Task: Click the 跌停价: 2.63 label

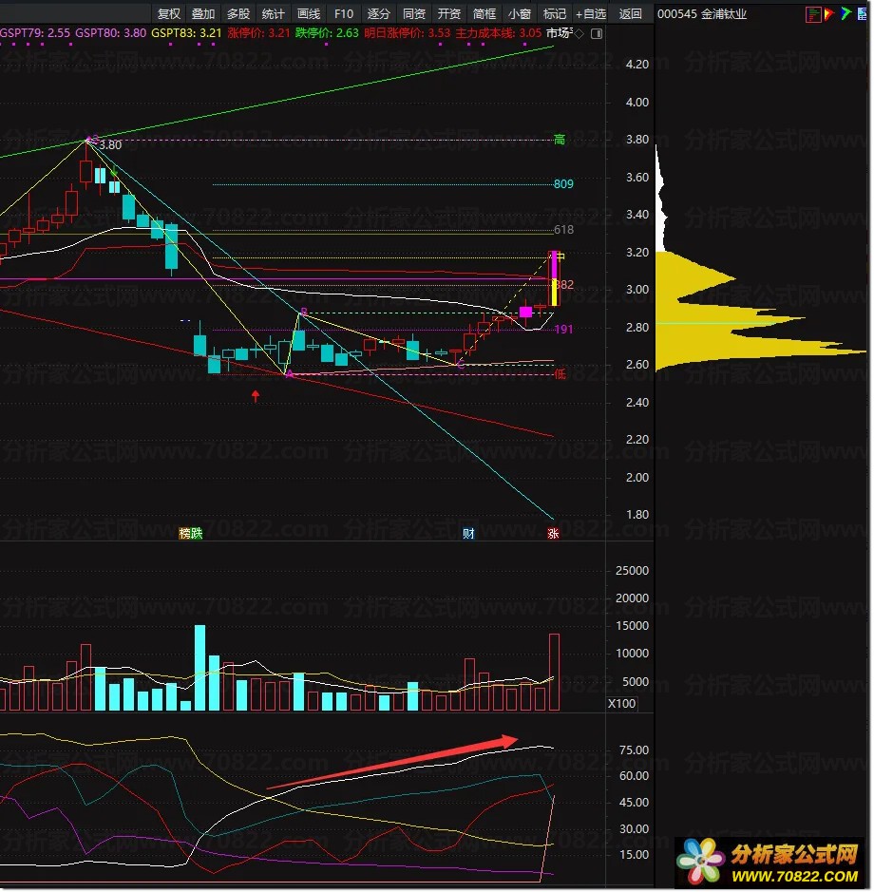Action: point(327,33)
